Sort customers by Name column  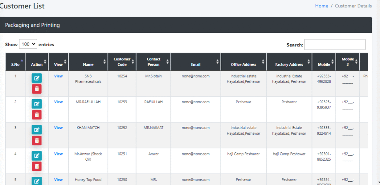[x=88, y=62]
